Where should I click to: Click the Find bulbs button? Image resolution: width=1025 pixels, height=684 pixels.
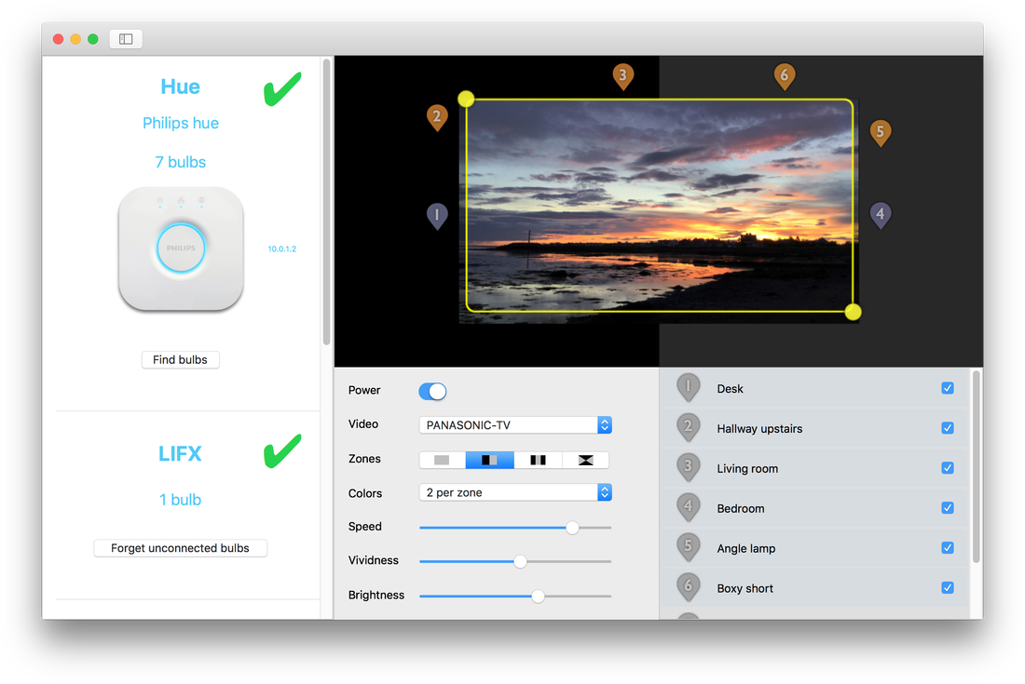(x=181, y=359)
